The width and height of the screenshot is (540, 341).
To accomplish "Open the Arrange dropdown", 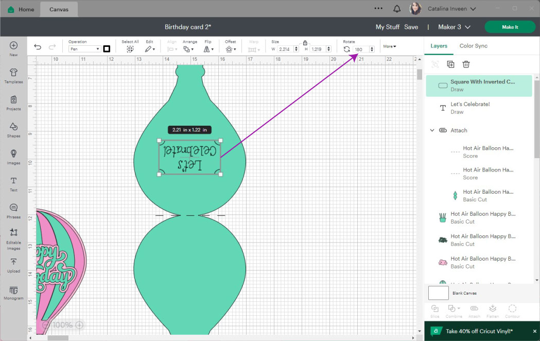I will (188, 49).
